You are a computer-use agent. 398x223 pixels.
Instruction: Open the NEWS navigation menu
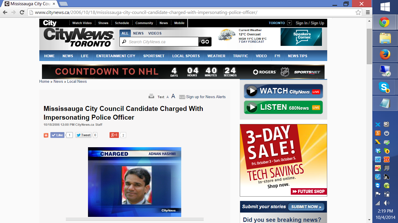pyautogui.click(x=68, y=56)
